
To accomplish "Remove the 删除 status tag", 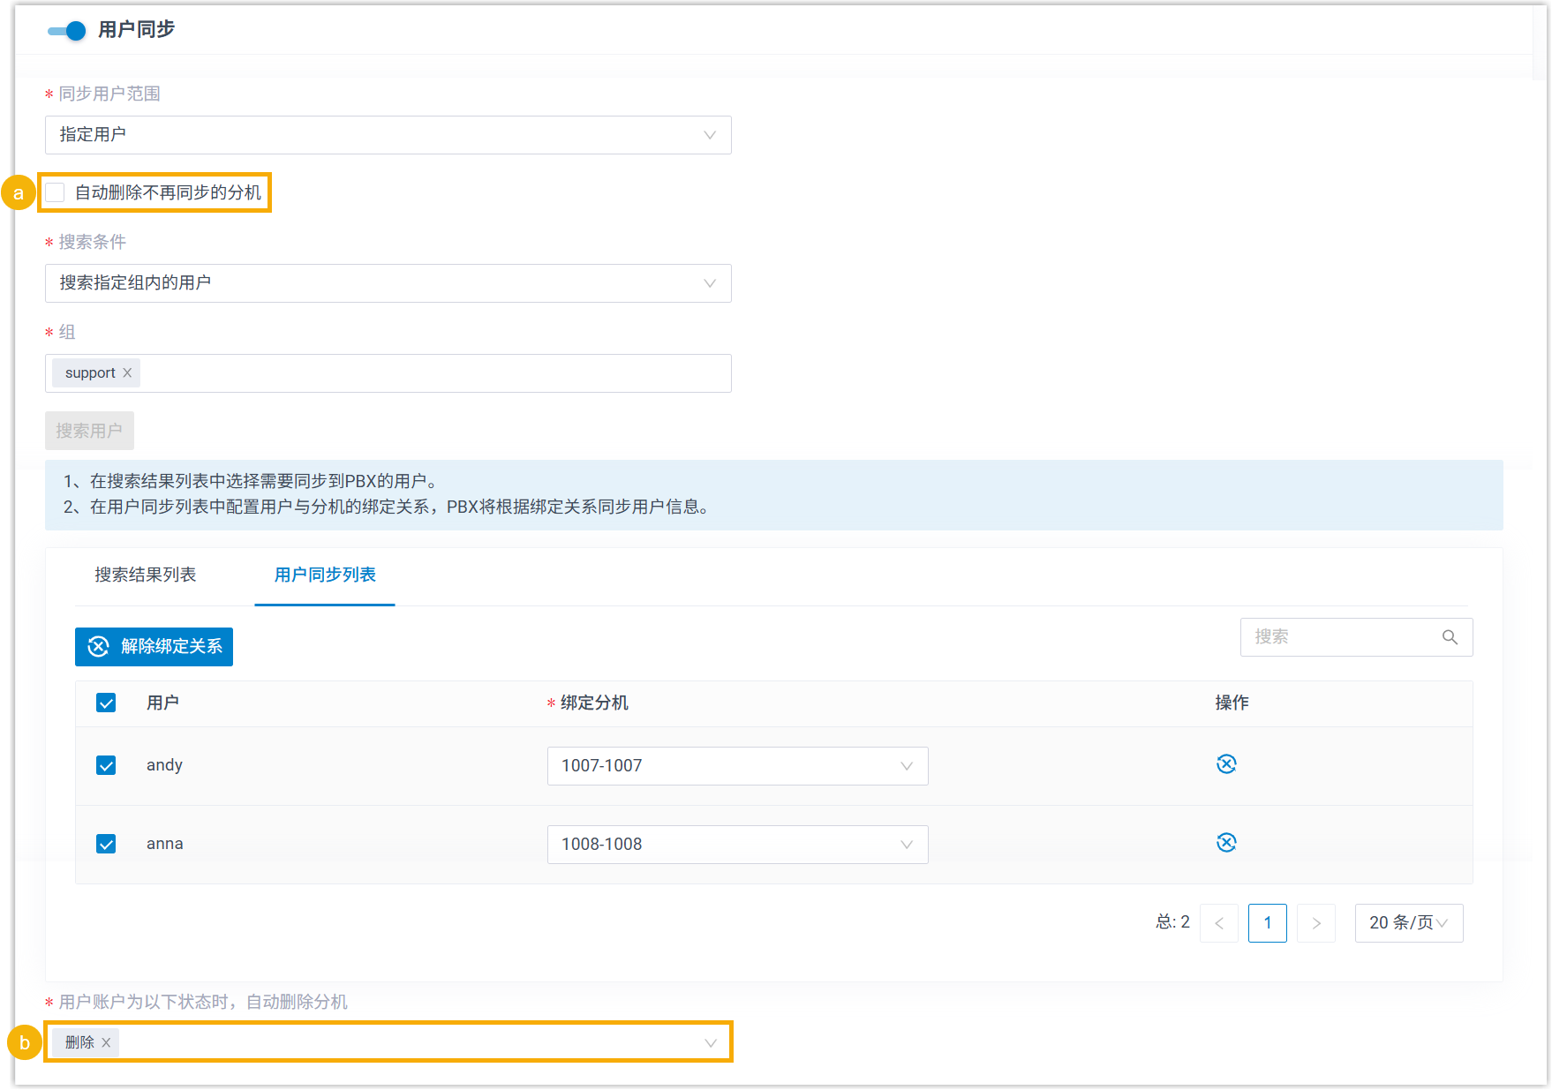I will click(106, 1042).
